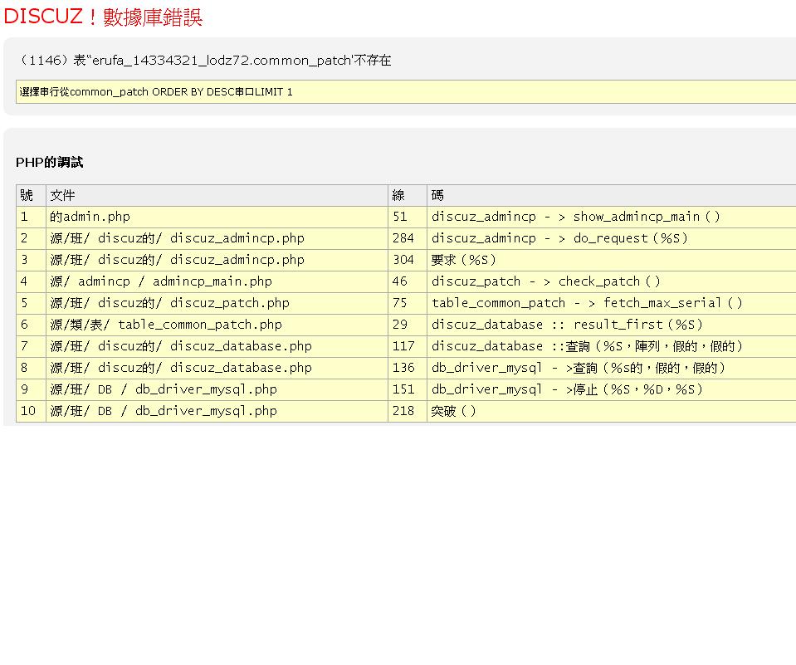Click the "突破（）" code cell
The width and height of the screenshot is (796, 665).
(611, 411)
